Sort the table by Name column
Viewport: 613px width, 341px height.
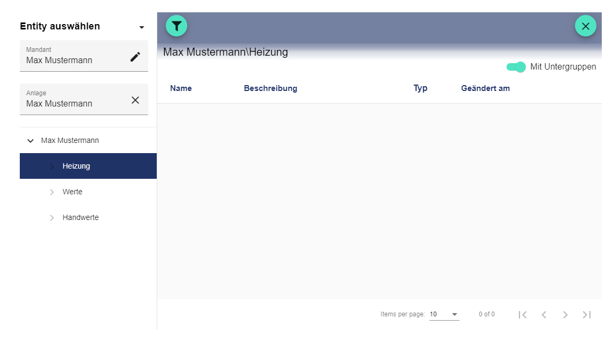[x=181, y=88]
